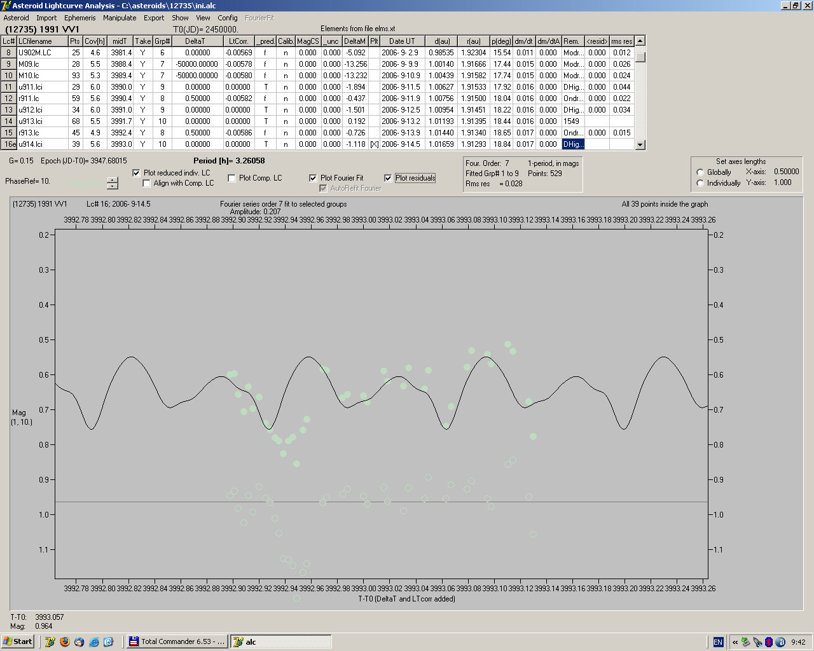The height and width of the screenshot is (651, 814).
Task: Increase PhaseRef with spinner up arrow
Action: 113,180
